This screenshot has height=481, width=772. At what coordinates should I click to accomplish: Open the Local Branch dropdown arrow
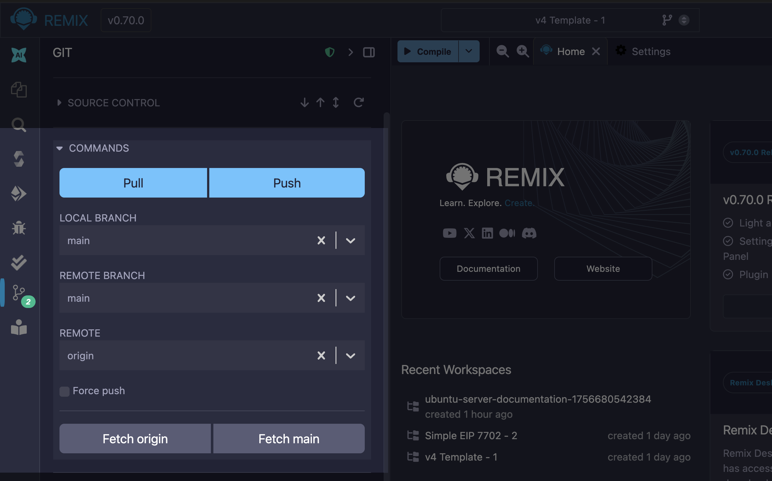[350, 240]
